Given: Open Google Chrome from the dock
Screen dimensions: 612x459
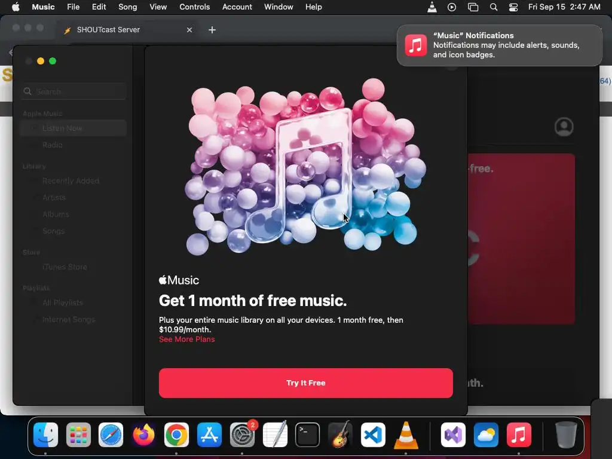Looking at the screenshot, I should 176,434.
